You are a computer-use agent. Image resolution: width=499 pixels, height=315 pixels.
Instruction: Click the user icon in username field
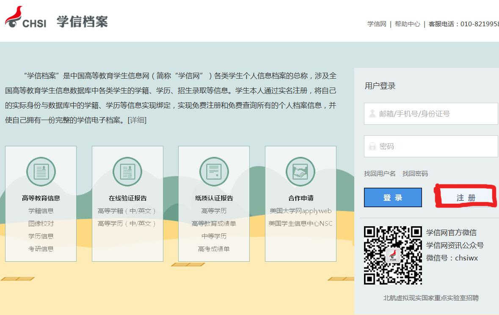[x=372, y=114]
